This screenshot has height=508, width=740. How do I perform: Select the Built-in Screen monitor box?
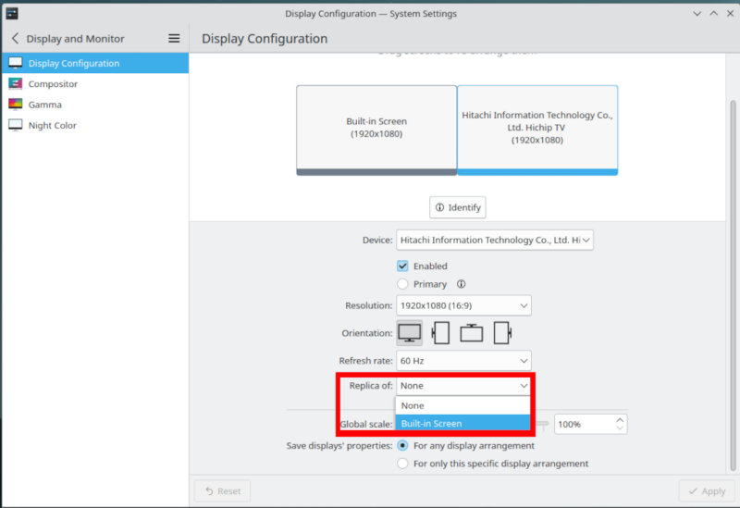[x=376, y=130]
